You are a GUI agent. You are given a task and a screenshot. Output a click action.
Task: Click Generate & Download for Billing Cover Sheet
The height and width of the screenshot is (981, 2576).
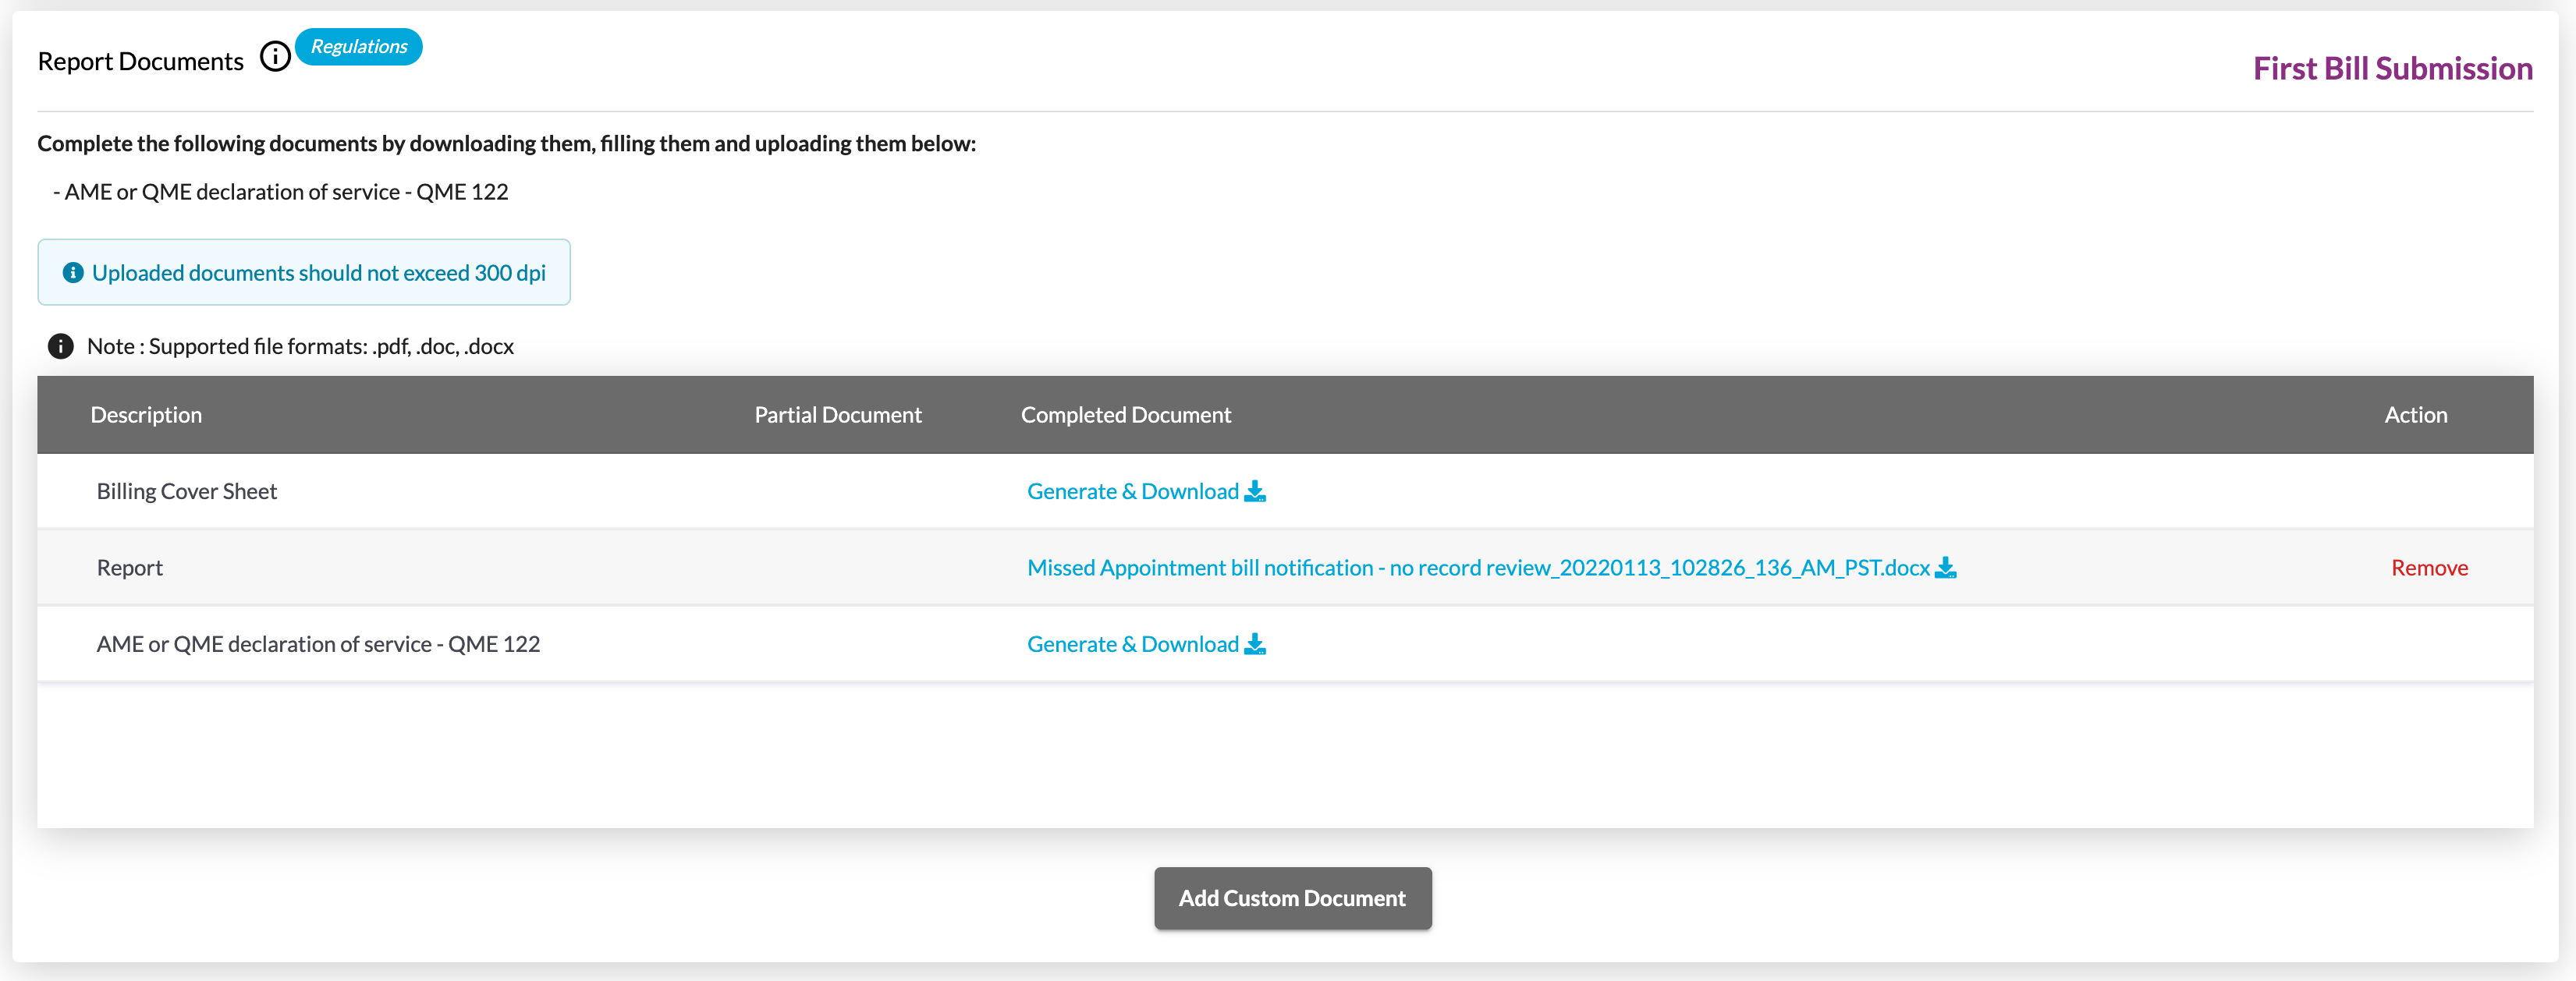[1132, 491]
